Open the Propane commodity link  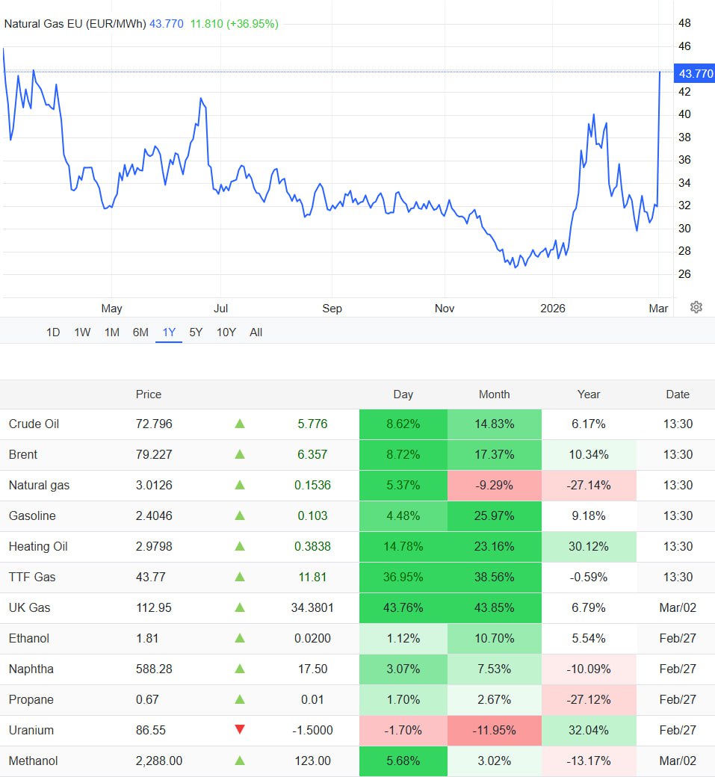pyautogui.click(x=31, y=700)
